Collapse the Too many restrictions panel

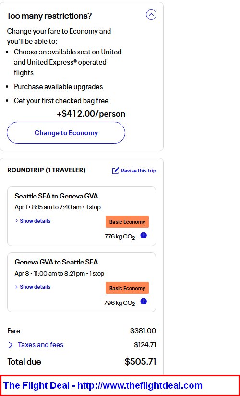(x=151, y=14)
